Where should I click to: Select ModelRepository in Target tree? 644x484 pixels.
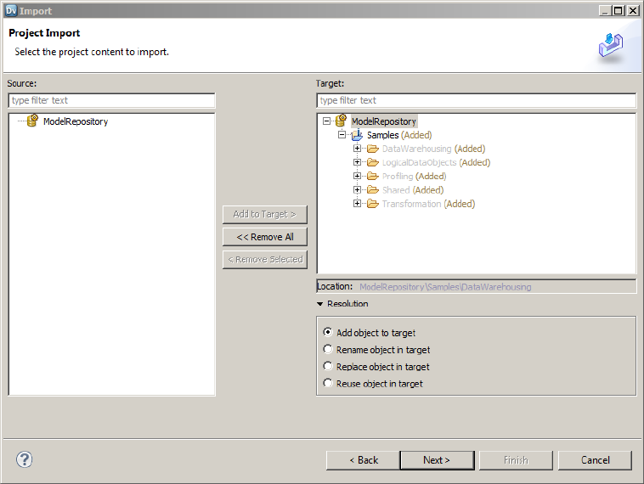pyautogui.click(x=384, y=121)
